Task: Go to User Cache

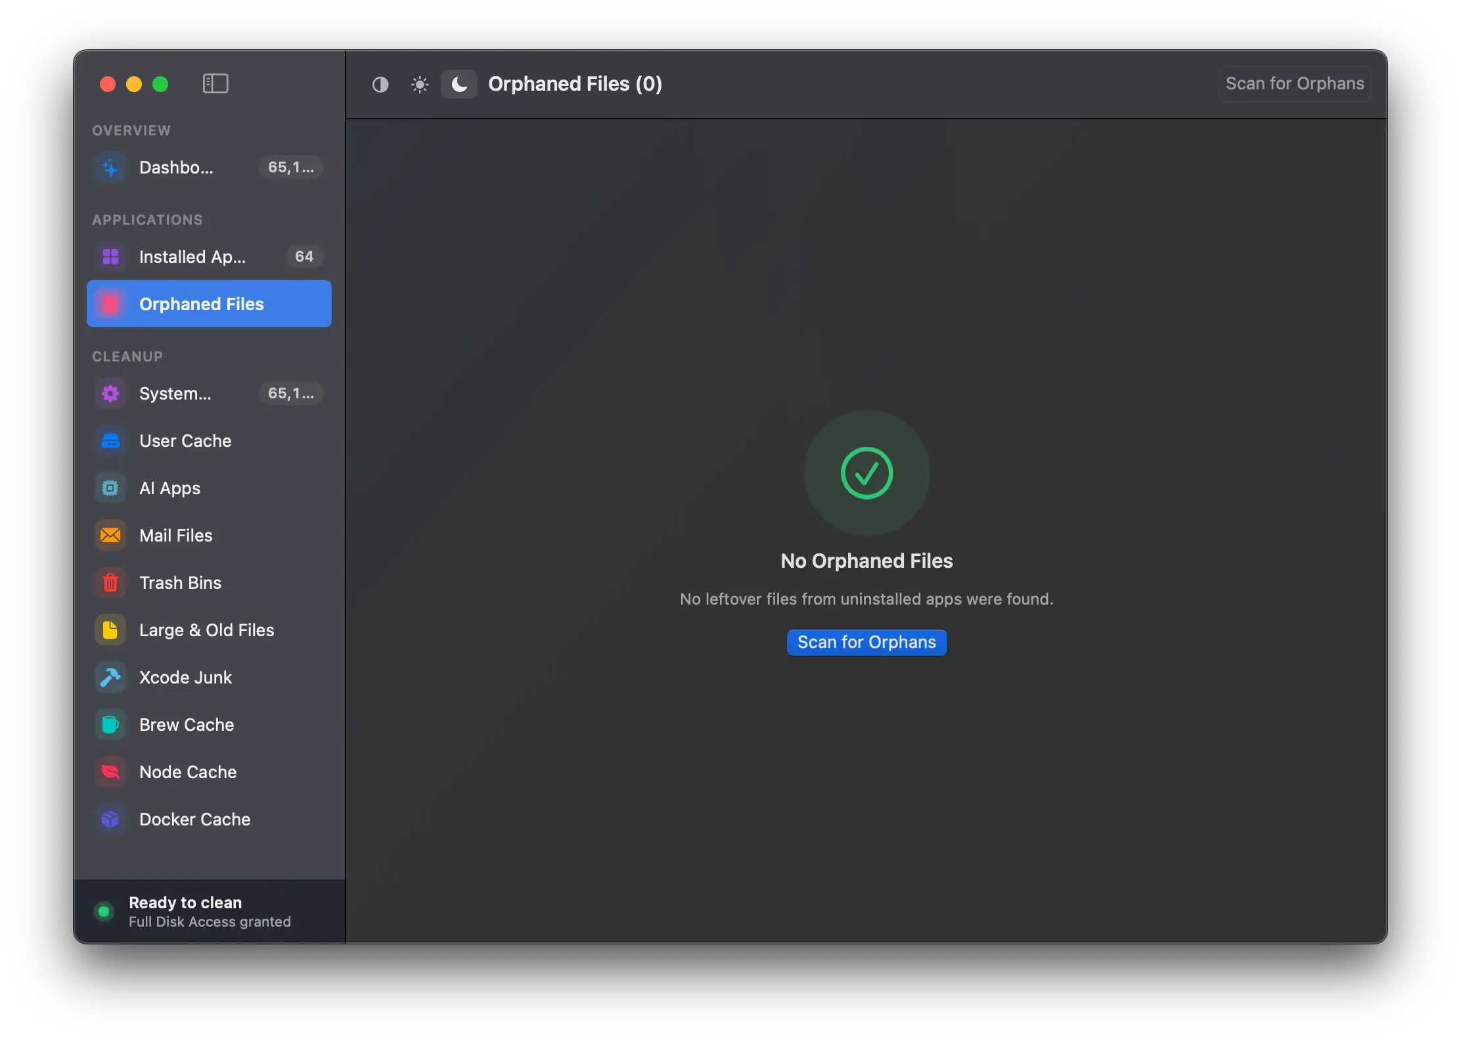Action: click(x=209, y=441)
